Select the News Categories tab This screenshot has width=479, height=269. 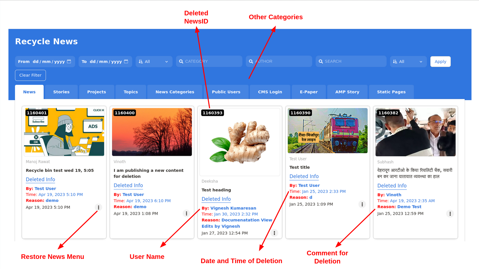[175, 92]
